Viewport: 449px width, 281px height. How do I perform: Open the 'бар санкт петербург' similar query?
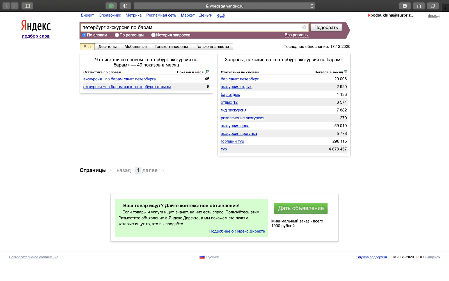(240, 79)
